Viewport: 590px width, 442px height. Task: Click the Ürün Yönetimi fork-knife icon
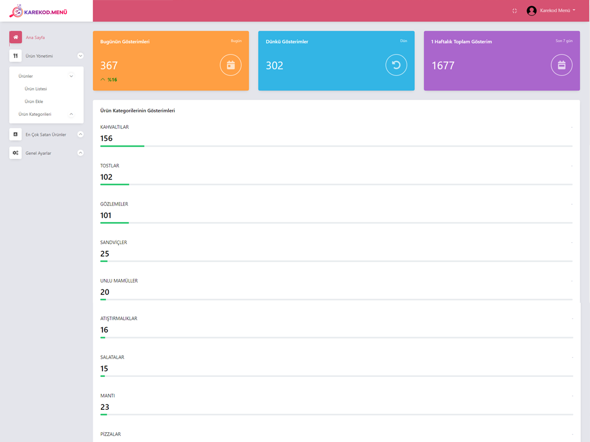[x=16, y=56]
